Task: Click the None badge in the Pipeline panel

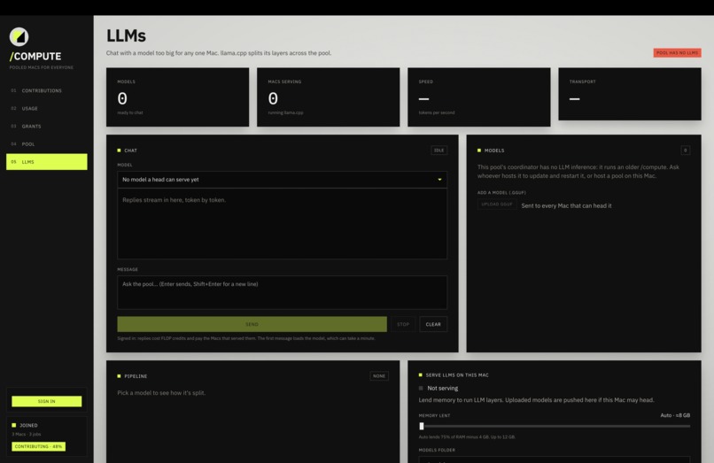Action: coord(379,376)
